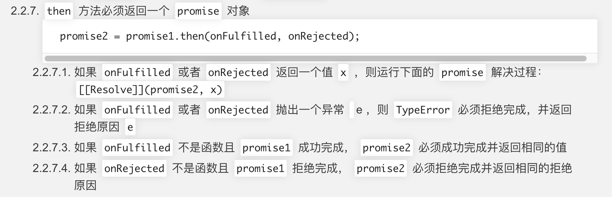Click 'promise1' code tag in item 2.2.7.4
The image size is (612, 197).
tap(260, 168)
